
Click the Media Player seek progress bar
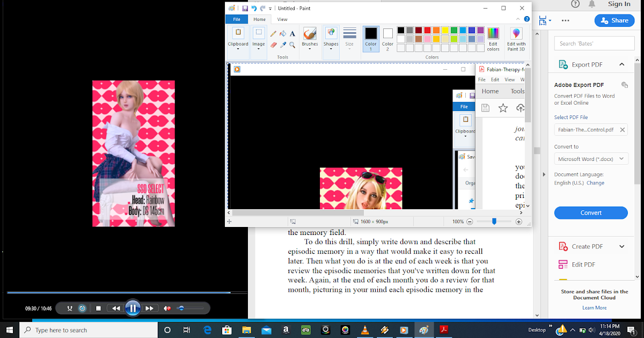pyautogui.click(x=127, y=293)
